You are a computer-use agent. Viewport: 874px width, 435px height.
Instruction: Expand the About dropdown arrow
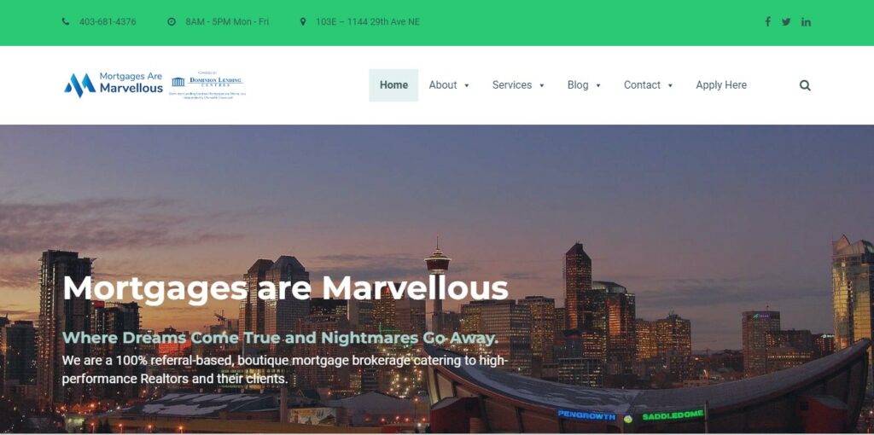[467, 86]
